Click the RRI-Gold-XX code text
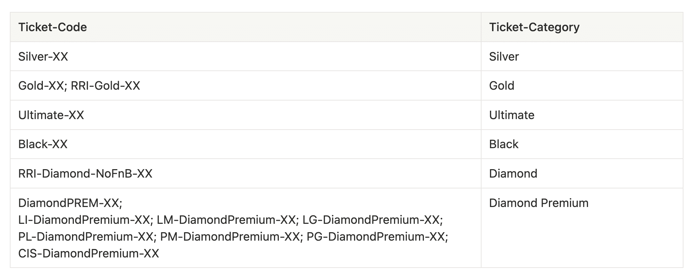 point(105,86)
